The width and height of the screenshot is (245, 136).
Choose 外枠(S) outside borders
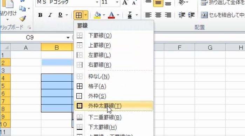coord(114,96)
